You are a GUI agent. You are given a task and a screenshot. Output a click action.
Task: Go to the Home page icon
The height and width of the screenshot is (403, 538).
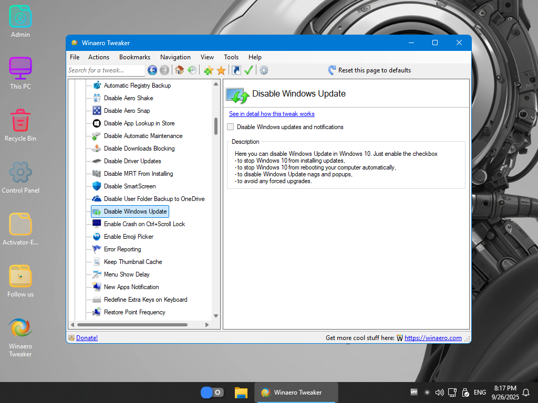pos(180,70)
